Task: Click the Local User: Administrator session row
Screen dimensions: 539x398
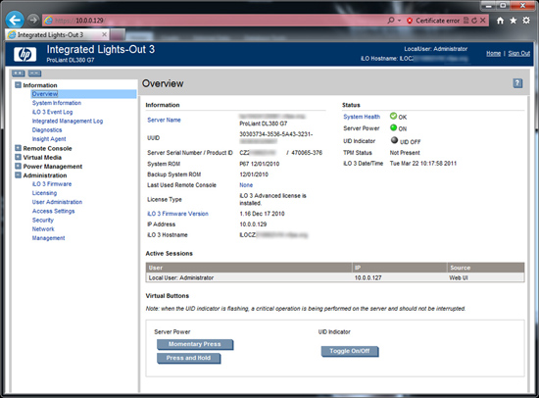Action: pyautogui.click(x=335, y=277)
